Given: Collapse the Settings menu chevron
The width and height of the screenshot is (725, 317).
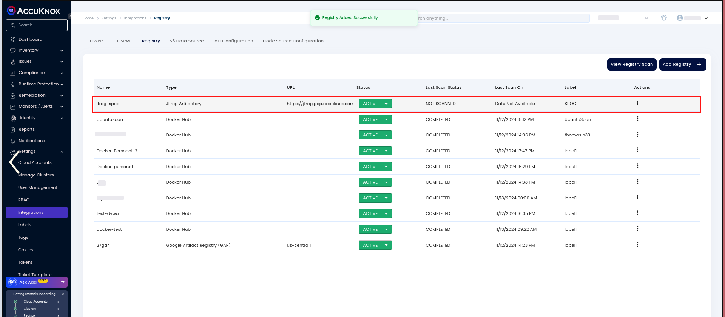Looking at the screenshot, I should (62, 152).
